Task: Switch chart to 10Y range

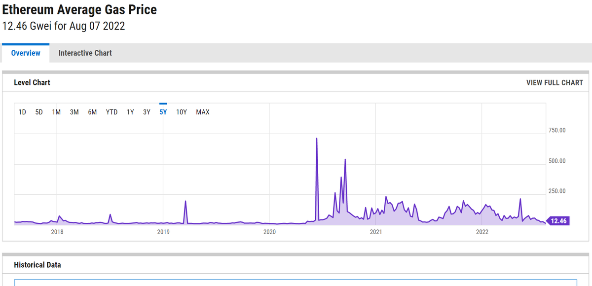Action: point(182,112)
